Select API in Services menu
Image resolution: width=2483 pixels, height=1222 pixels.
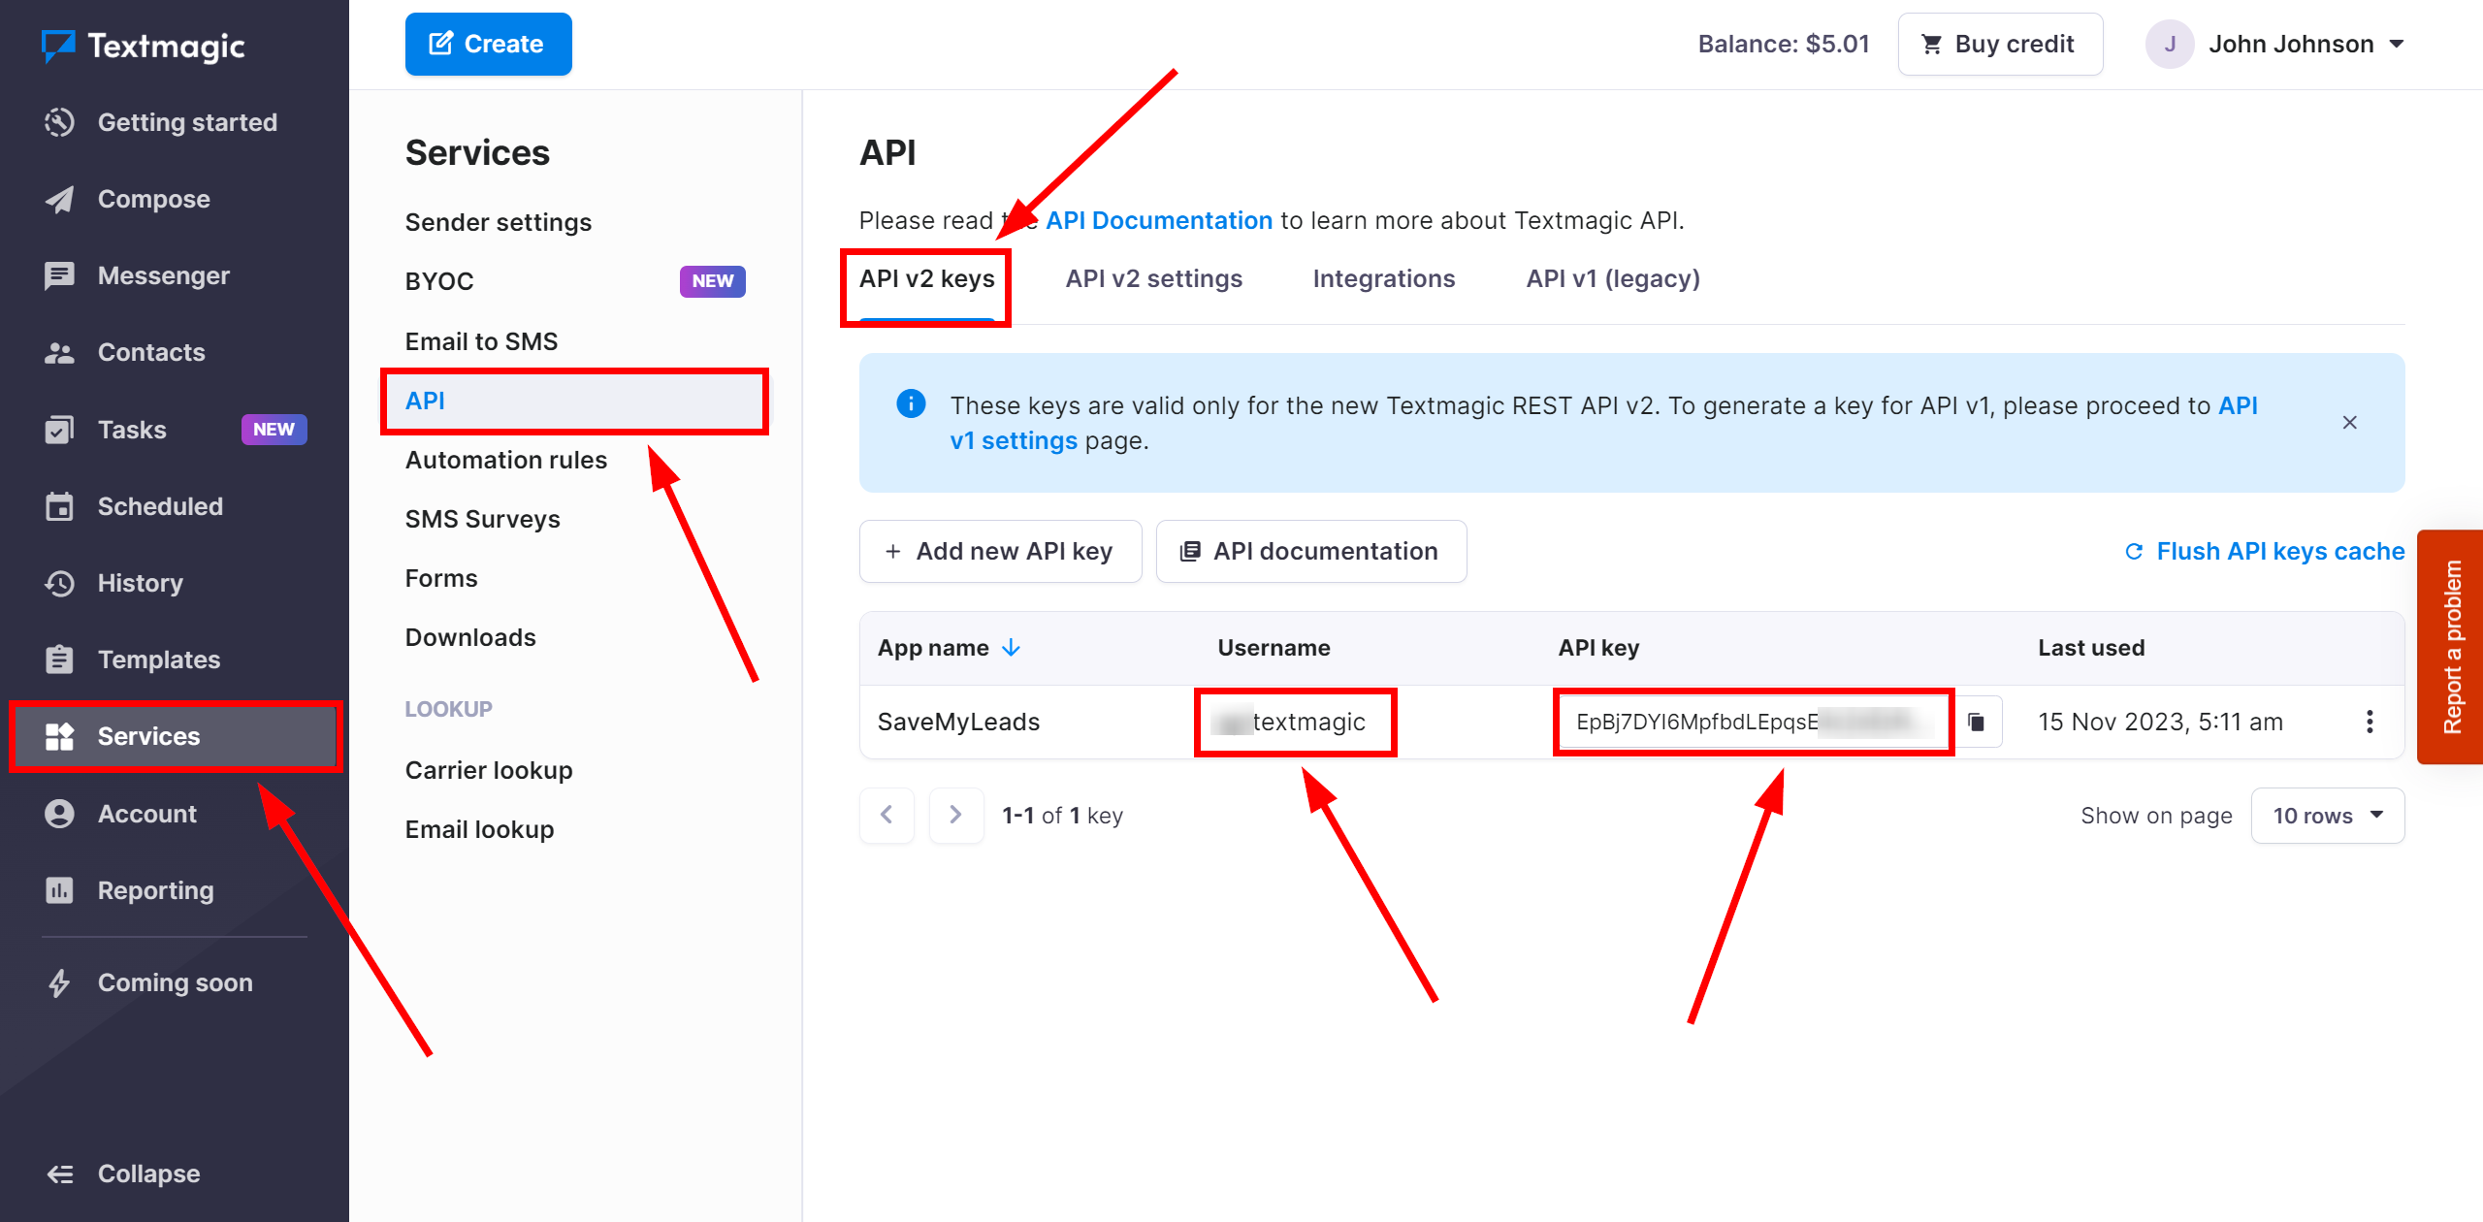point(574,401)
